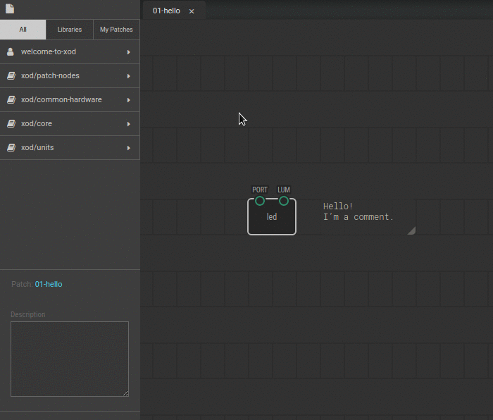The image size is (493, 420).
Task: Click the user icon beside welcome-to-xod
Action: coord(11,52)
